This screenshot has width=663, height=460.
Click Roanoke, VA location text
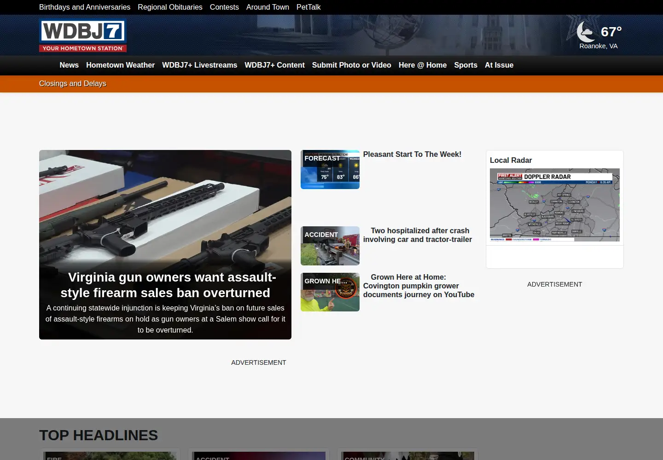[599, 46]
